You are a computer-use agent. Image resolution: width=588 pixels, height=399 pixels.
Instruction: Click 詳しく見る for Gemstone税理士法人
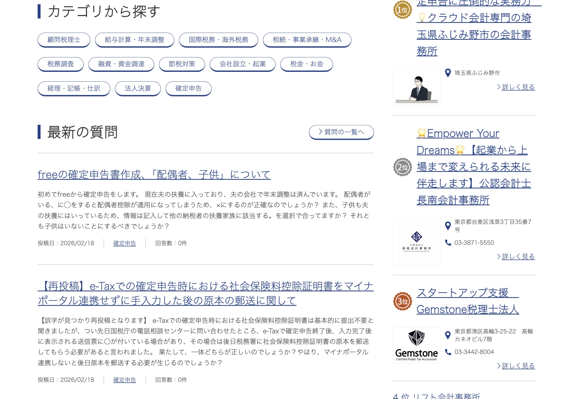[x=517, y=366]
